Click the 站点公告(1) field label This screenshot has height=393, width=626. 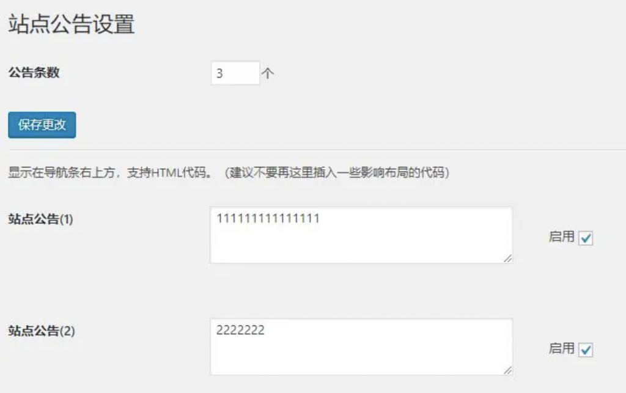point(41,219)
